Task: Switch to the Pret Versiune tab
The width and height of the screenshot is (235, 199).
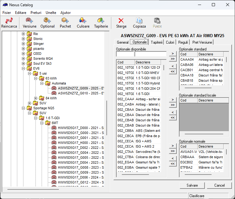Action: [x=202, y=42]
